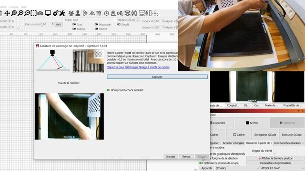This screenshot has height=171, width=305.
Task: Click Enregistrer GCode button
Action: coord(265,134)
